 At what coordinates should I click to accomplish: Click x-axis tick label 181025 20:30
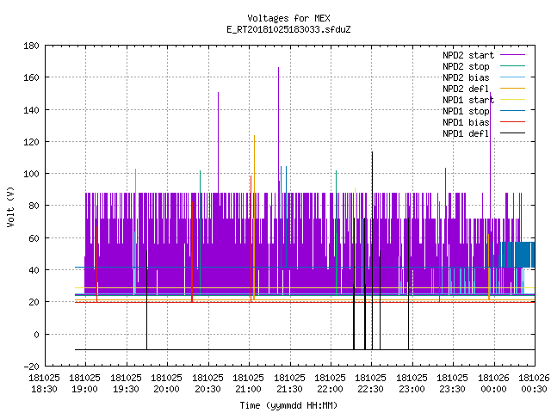(207, 384)
